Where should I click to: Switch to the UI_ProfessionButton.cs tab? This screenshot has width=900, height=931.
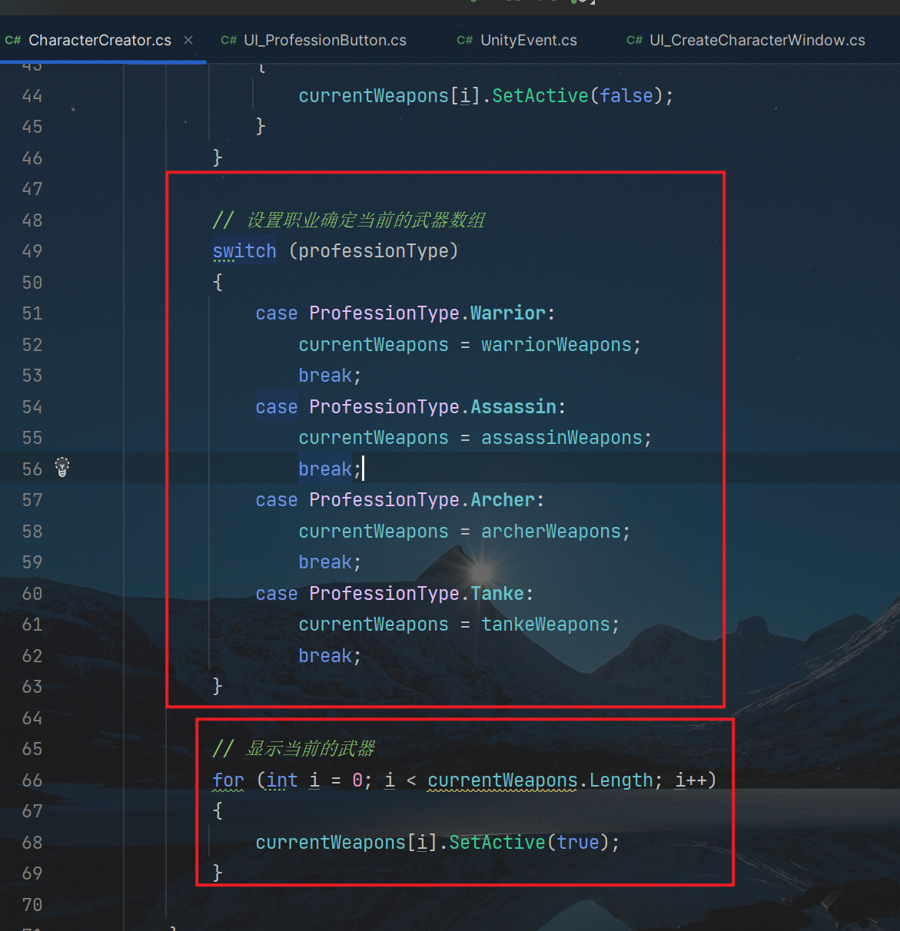324,40
